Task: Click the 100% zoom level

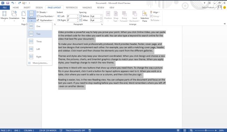Action: [x=221, y=130]
